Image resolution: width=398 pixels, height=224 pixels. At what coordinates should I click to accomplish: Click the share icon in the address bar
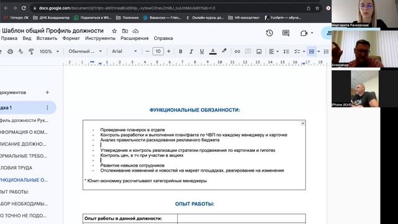pos(308,8)
